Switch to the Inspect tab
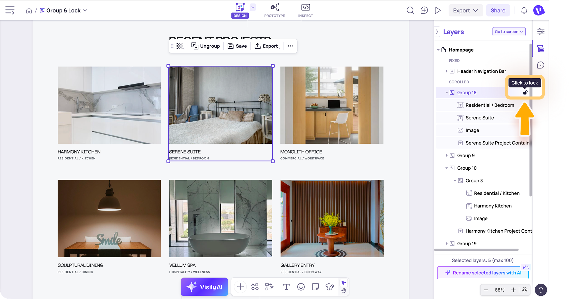Screen dimensions: 575x299 305,10
